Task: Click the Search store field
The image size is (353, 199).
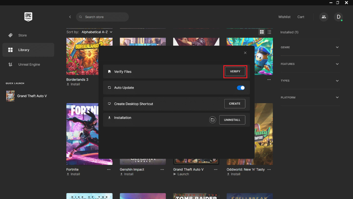Action: tap(102, 17)
